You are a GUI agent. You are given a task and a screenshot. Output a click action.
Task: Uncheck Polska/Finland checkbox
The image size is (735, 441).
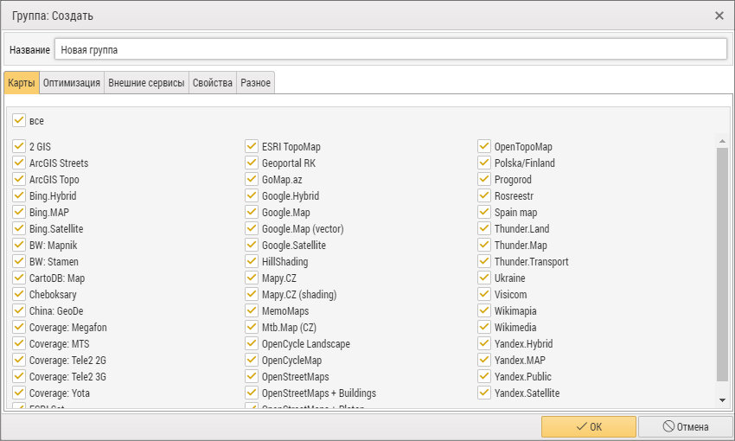483,163
